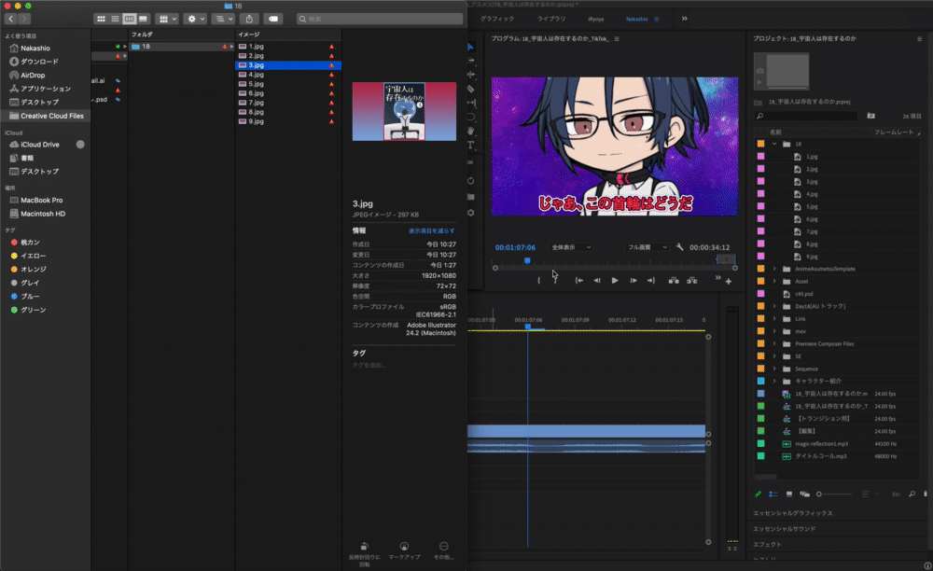Select the Selection tool in Premiere toolbar
Image resolution: width=933 pixels, height=571 pixels.
(471, 47)
